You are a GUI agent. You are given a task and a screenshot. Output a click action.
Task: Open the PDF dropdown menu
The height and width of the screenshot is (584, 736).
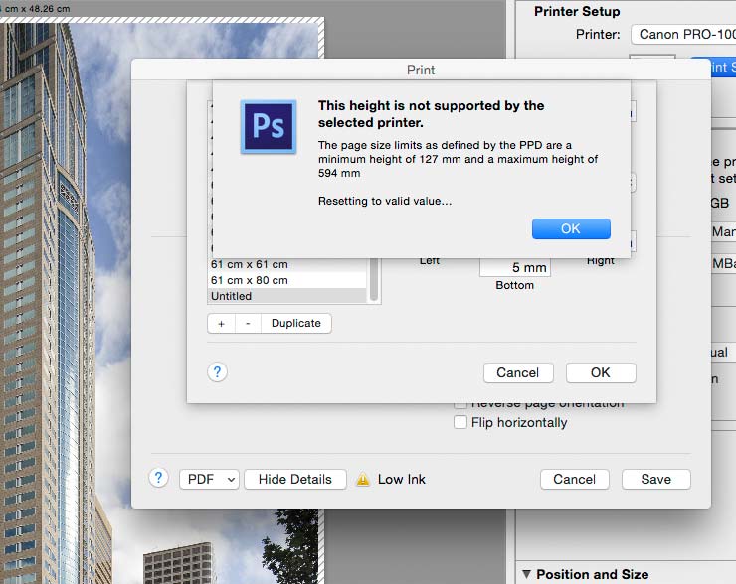point(209,480)
